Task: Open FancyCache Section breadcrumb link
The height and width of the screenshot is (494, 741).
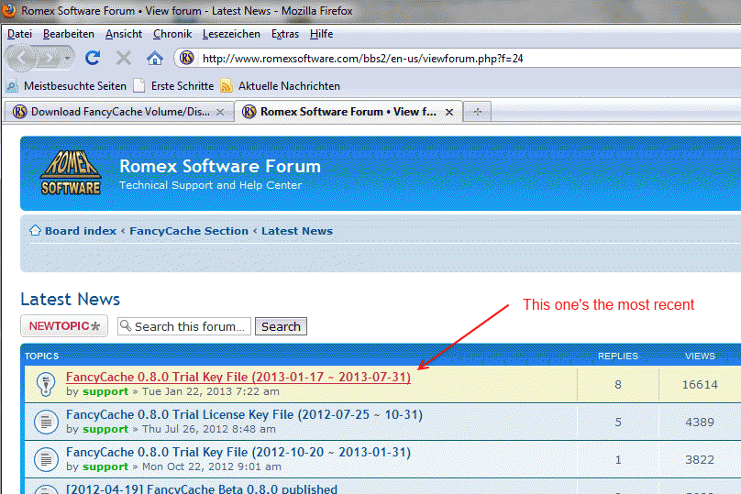Action: [x=189, y=231]
